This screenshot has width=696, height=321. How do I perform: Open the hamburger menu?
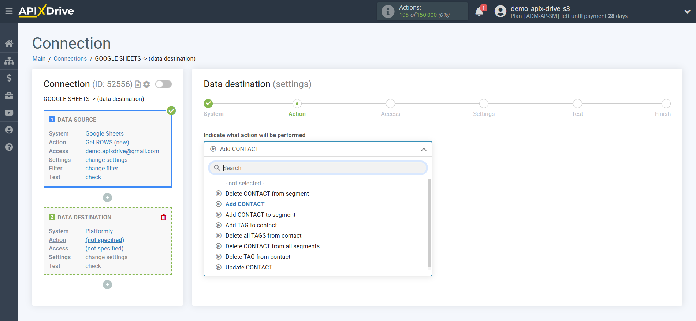pyautogui.click(x=9, y=11)
